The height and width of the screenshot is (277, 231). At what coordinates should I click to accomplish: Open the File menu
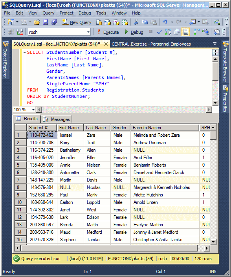click(7, 13)
